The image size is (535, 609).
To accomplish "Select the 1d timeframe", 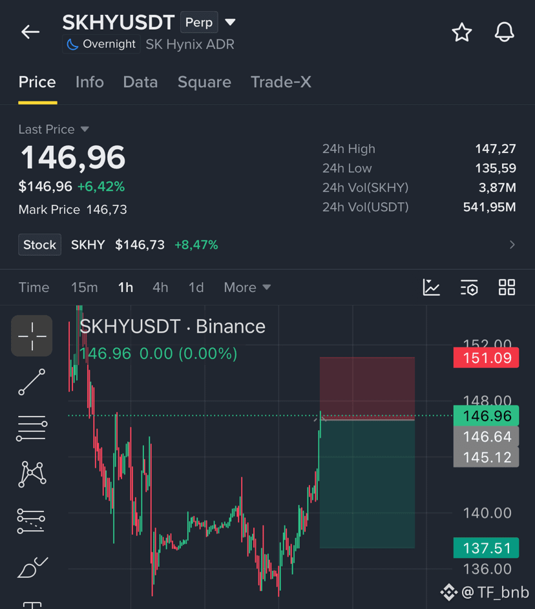I will click(x=196, y=287).
